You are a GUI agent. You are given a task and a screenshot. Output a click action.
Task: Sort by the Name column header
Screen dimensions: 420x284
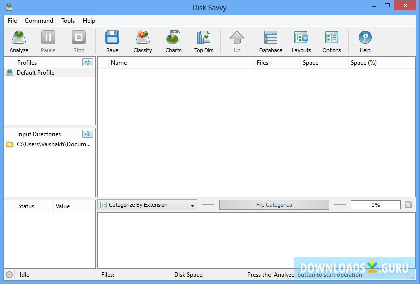pos(181,63)
